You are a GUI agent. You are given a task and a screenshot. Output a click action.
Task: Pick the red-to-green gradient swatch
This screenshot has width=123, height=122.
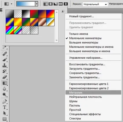point(34,14)
